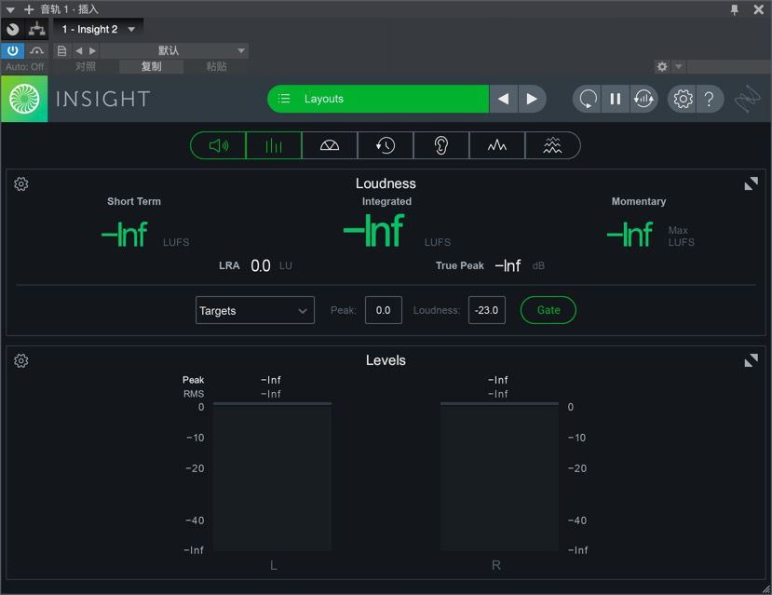The width and height of the screenshot is (772, 595).
Task: Close the plugin window
Action: [759, 9]
